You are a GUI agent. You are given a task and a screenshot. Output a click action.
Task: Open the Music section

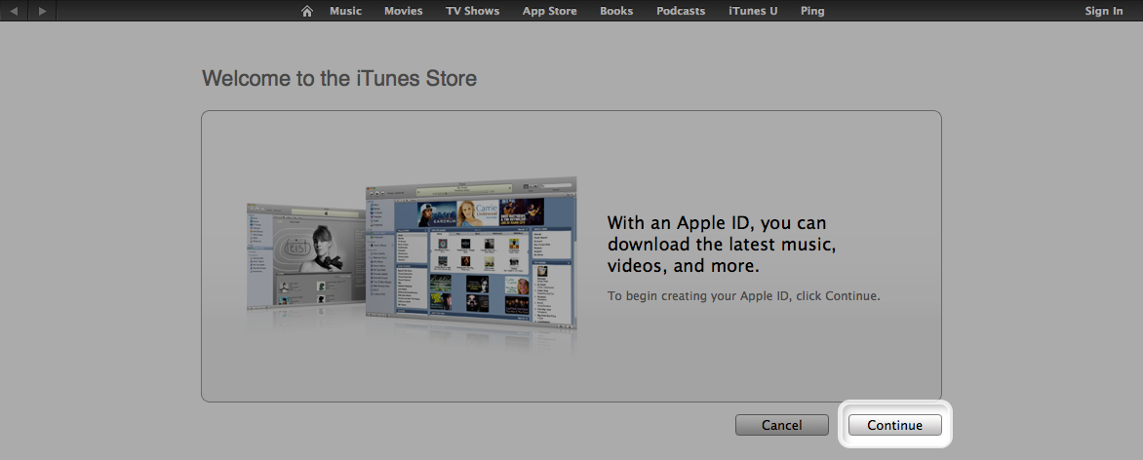click(x=345, y=11)
